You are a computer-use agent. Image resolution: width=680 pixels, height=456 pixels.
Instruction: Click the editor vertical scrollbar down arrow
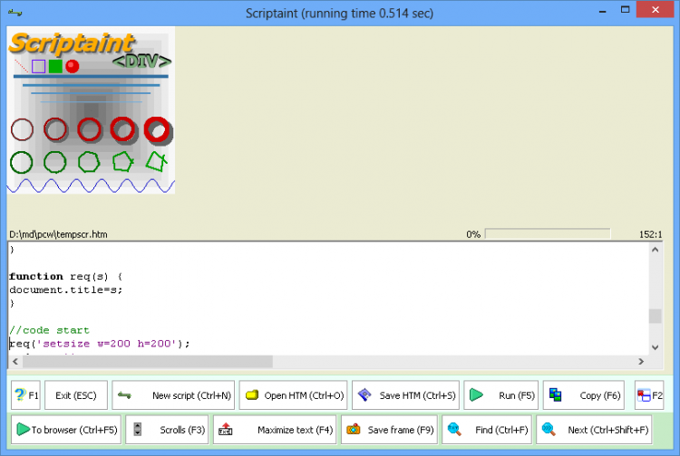(656, 347)
